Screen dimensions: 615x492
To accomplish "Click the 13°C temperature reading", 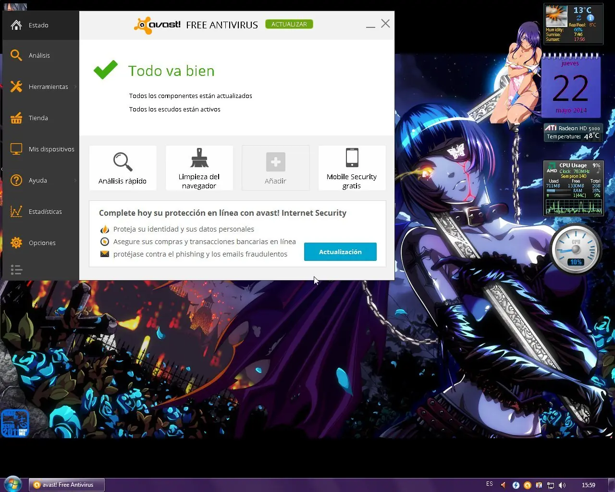I will tap(583, 10).
